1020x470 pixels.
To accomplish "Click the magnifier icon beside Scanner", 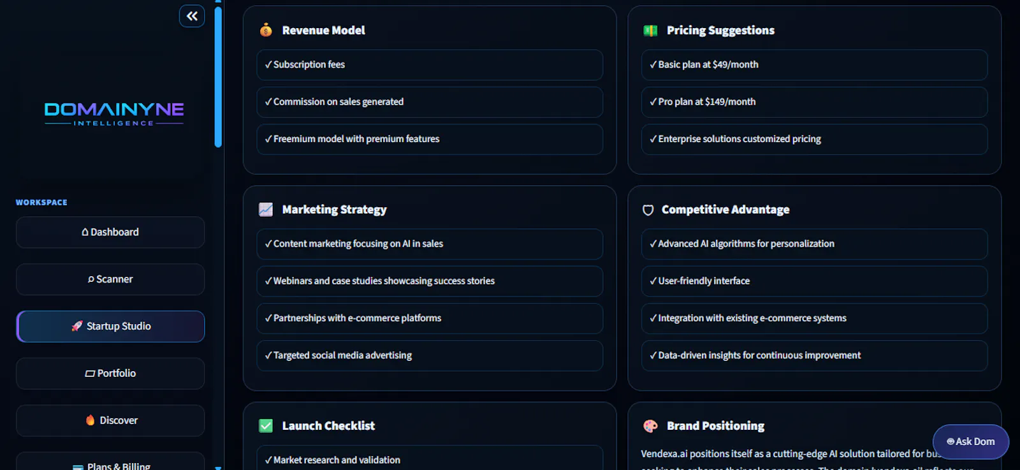I will click(91, 279).
